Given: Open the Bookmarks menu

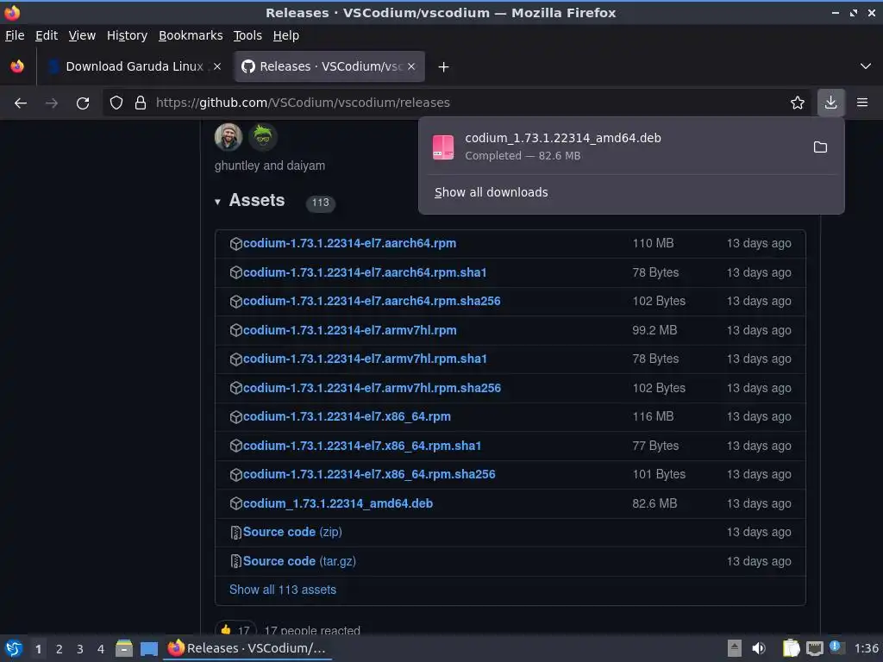Looking at the screenshot, I should pos(191,35).
